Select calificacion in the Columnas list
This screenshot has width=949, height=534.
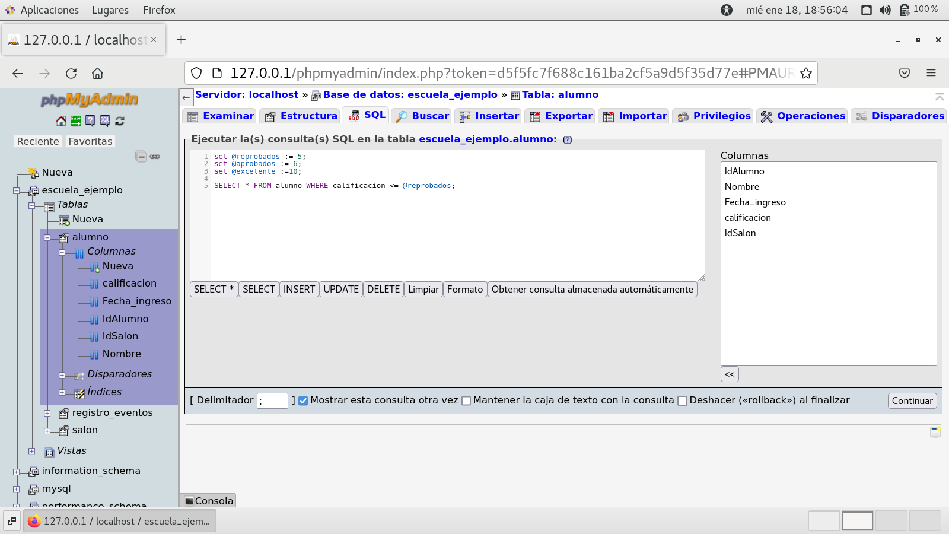click(x=747, y=218)
